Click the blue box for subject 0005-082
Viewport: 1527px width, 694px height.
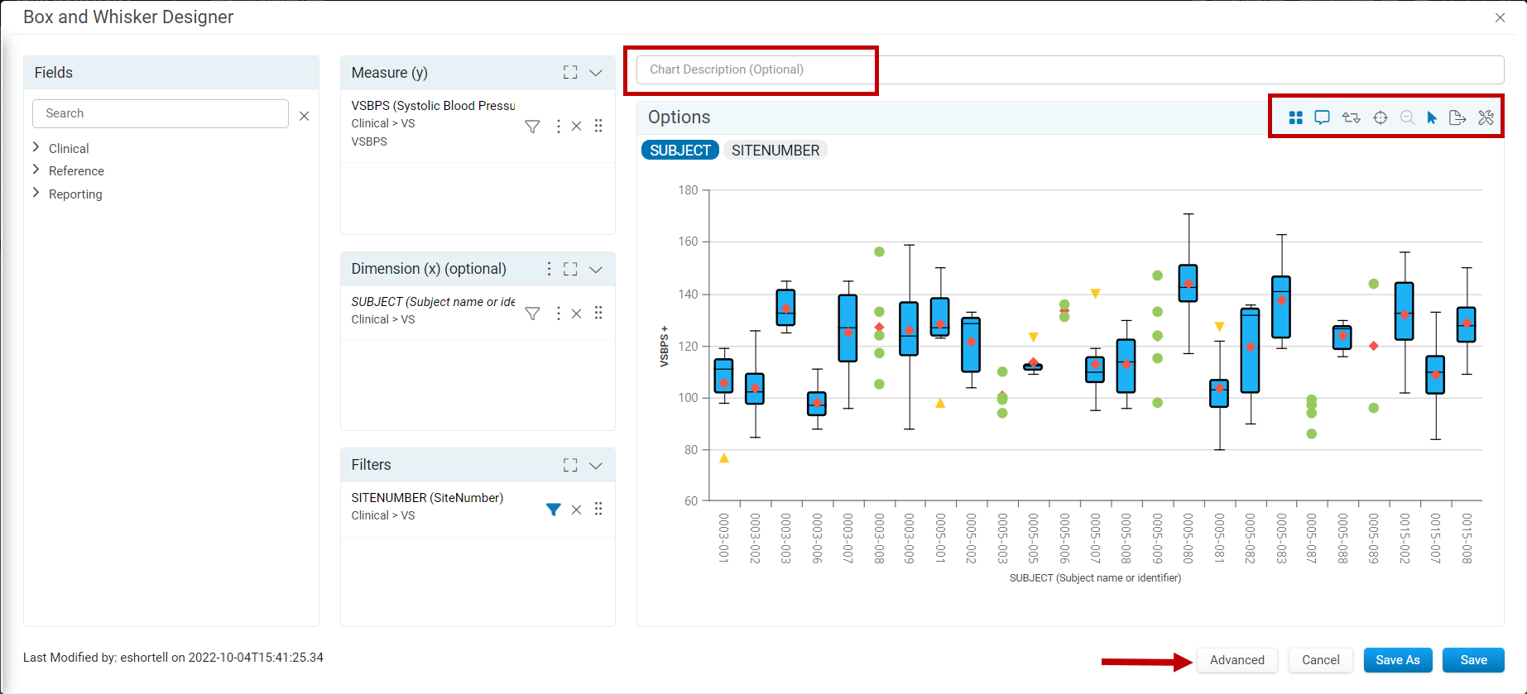pyautogui.click(x=1250, y=350)
